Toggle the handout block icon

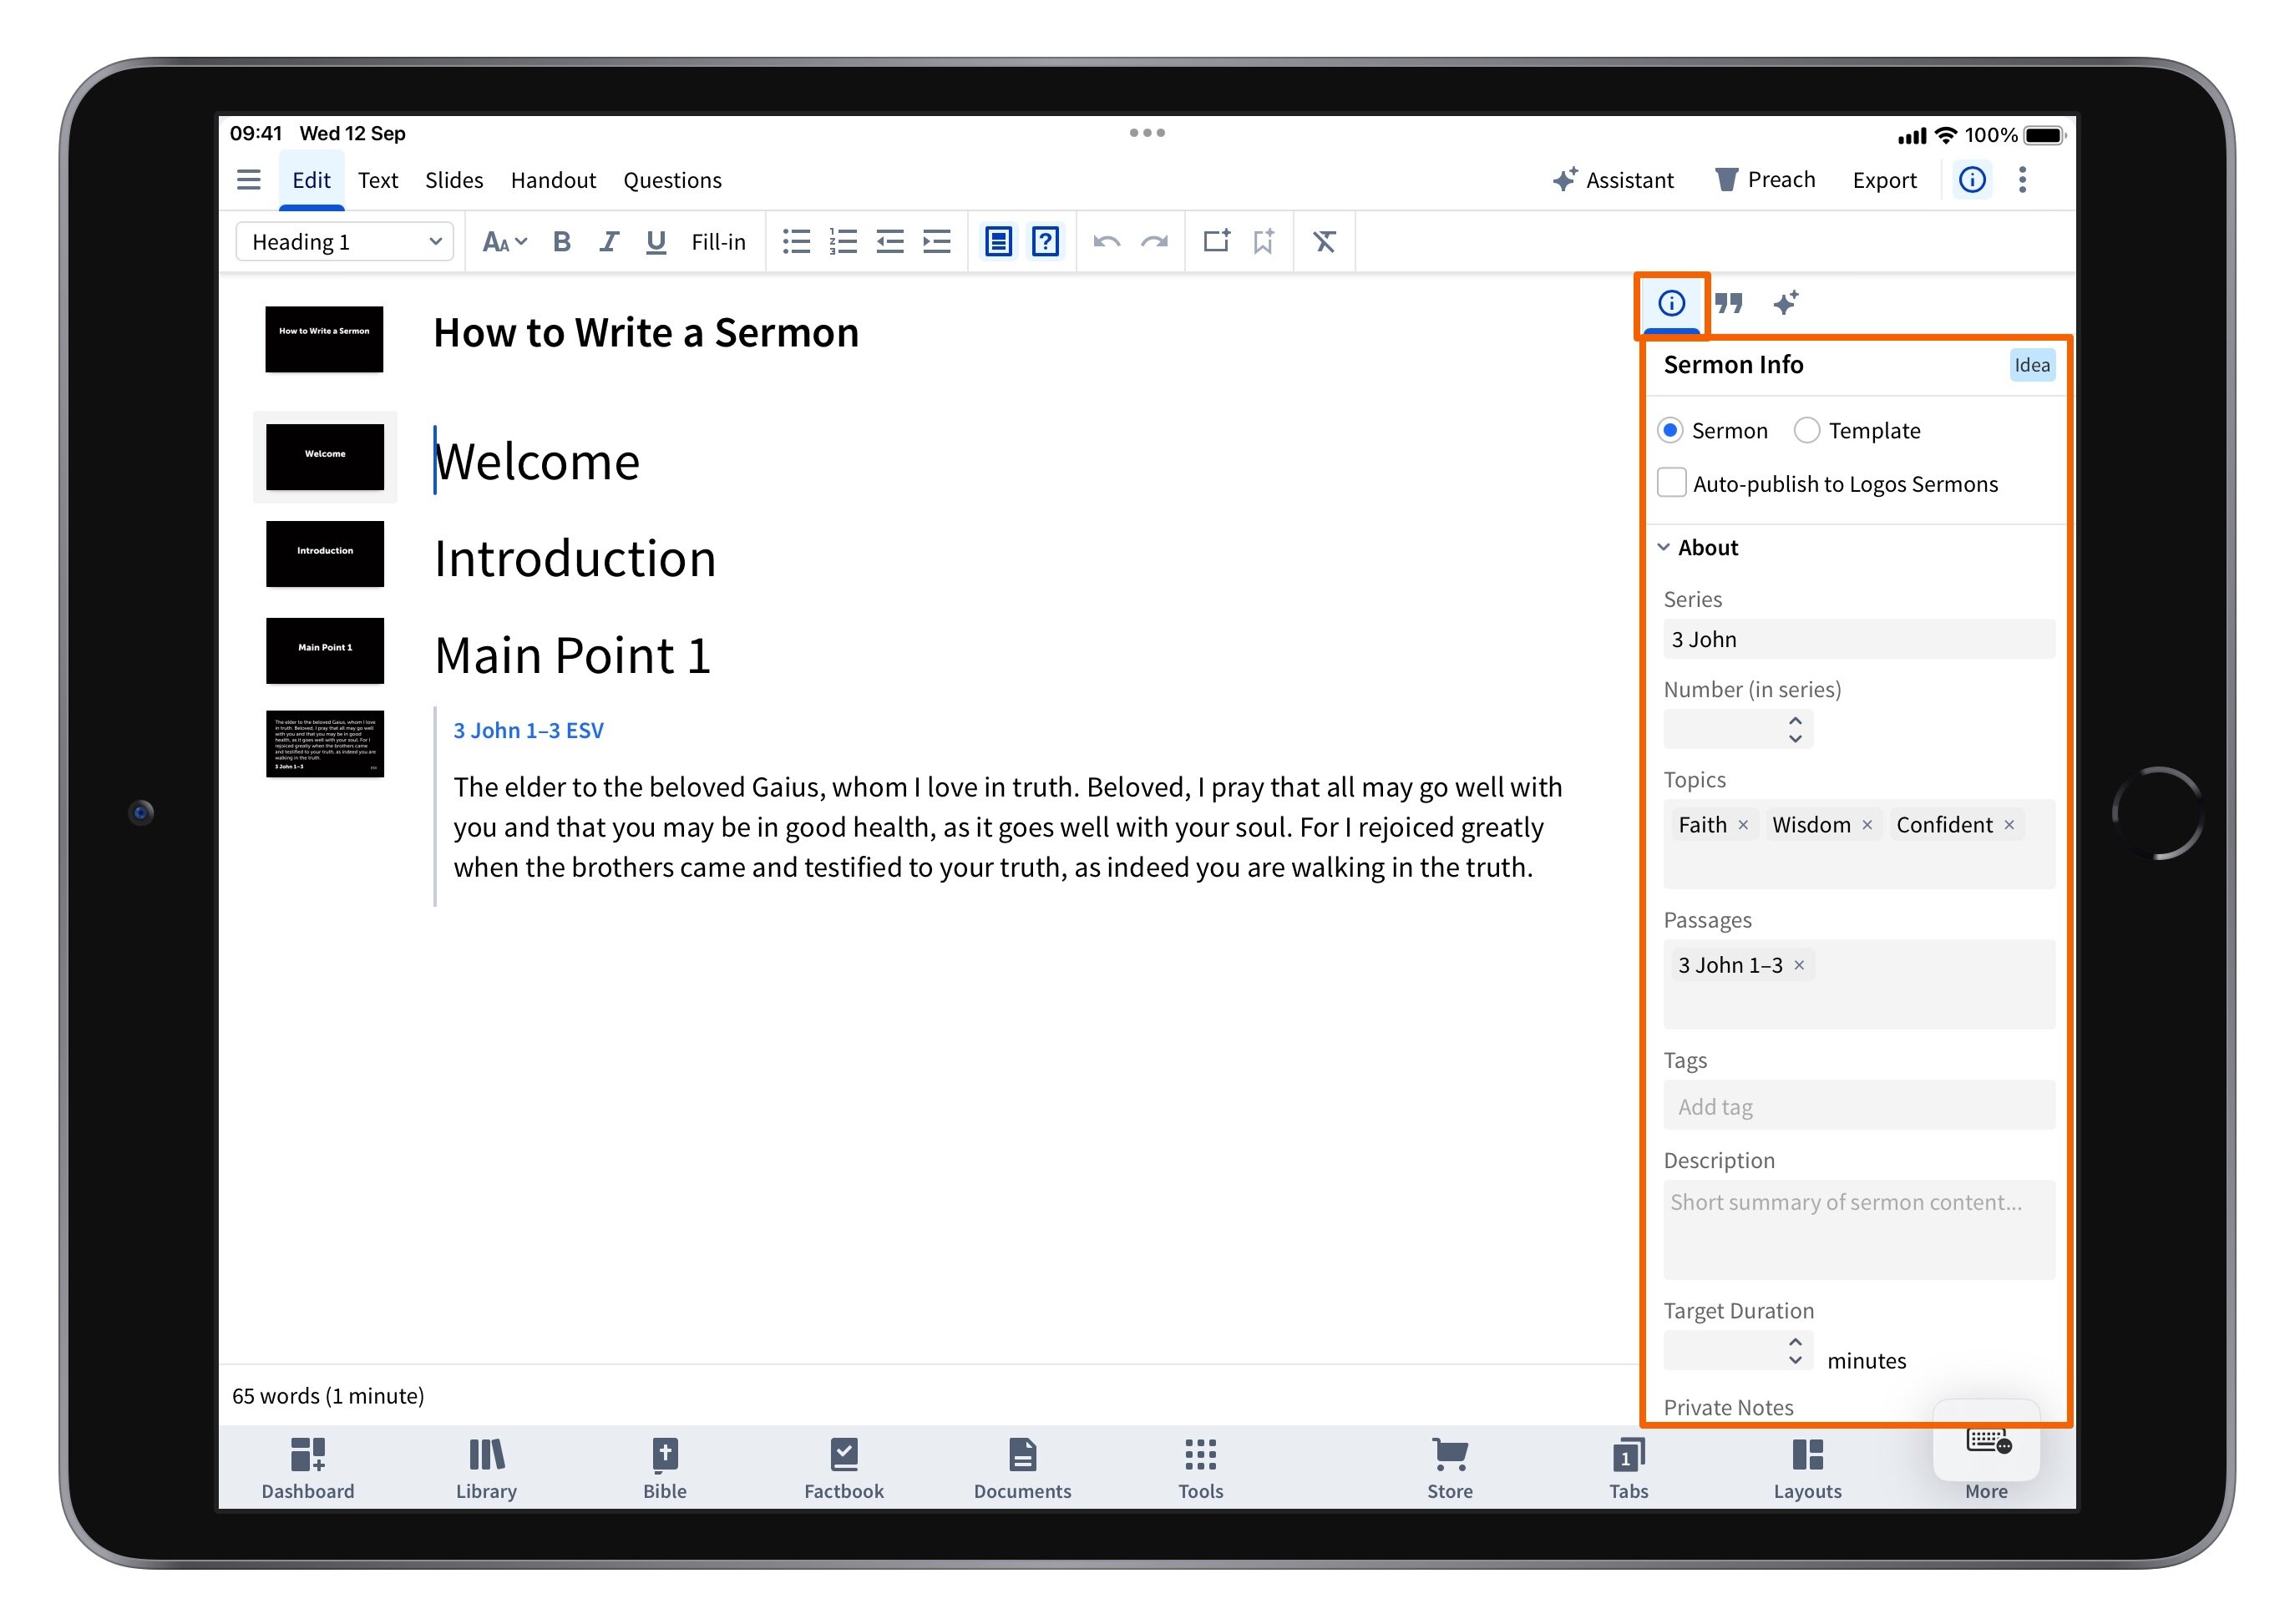(x=998, y=242)
